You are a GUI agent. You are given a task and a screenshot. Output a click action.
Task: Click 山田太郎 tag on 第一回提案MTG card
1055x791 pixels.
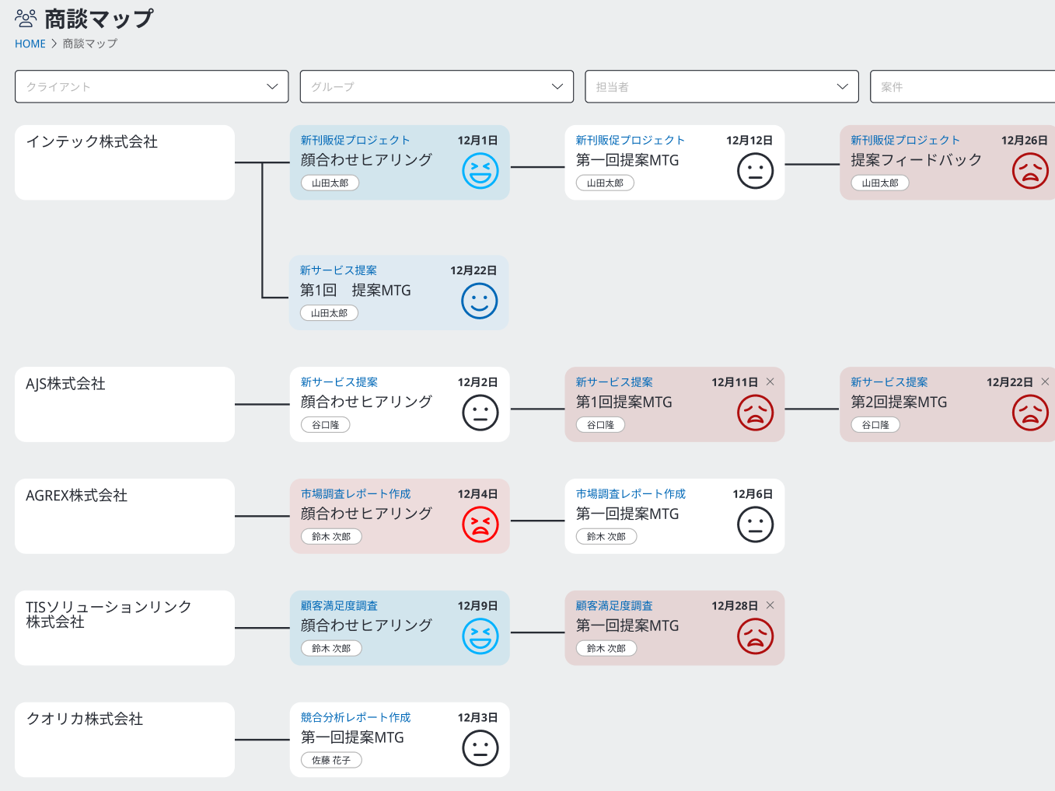tap(605, 183)
